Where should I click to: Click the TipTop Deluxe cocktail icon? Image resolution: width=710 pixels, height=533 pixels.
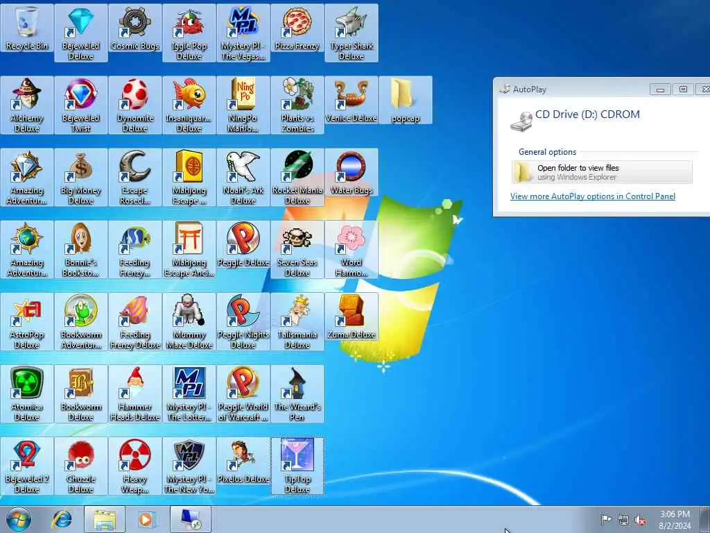pyautogui.click(x=297, y=466)
